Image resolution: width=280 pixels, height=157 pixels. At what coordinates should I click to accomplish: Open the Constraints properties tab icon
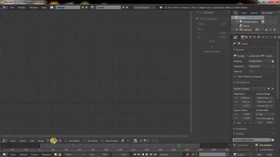[x=263, y=37]
